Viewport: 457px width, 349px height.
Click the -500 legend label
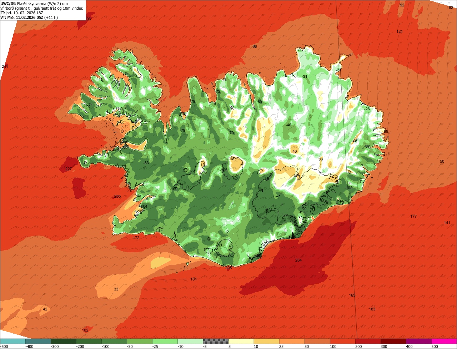[x=4, y=346]
